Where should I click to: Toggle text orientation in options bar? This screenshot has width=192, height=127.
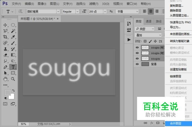[20, 11]
